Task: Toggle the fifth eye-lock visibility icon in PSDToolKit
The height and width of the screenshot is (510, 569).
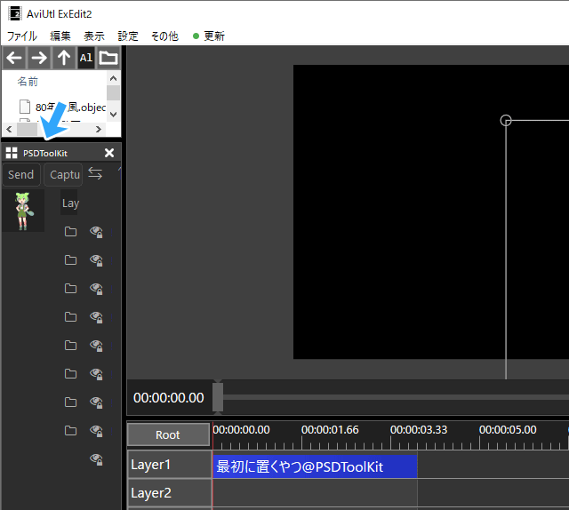Action: coord(96,346)
